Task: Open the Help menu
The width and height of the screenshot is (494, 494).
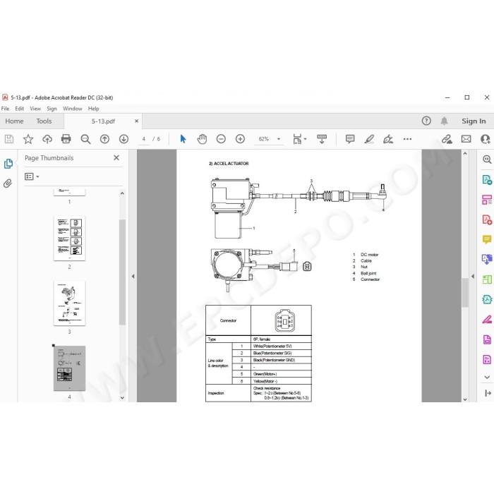Action: point(94,109)
